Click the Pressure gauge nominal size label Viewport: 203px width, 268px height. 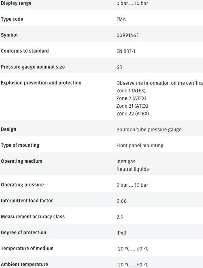coord(33,67)
